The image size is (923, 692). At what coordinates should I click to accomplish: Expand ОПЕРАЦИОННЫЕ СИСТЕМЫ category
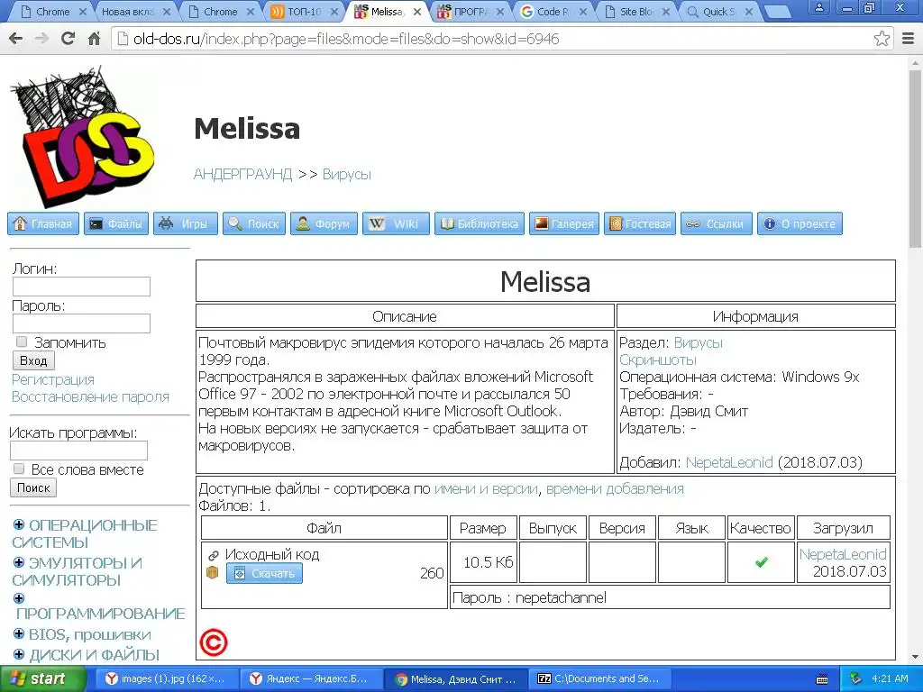pos(19,524)
